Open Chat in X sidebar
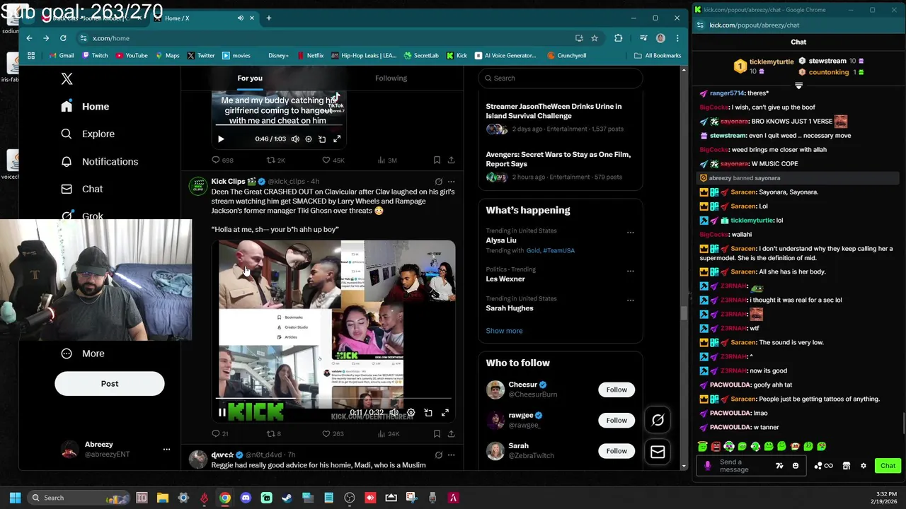Image resolution: width=906 pixels, height=509 pixels. coord(82,189)
